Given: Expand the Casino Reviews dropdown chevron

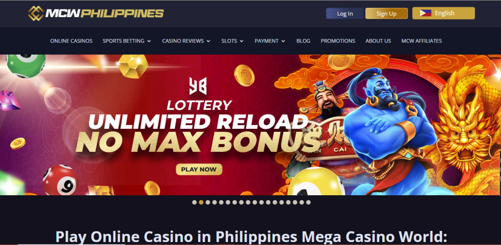Looking at the screenshot, I should point(208,41).
